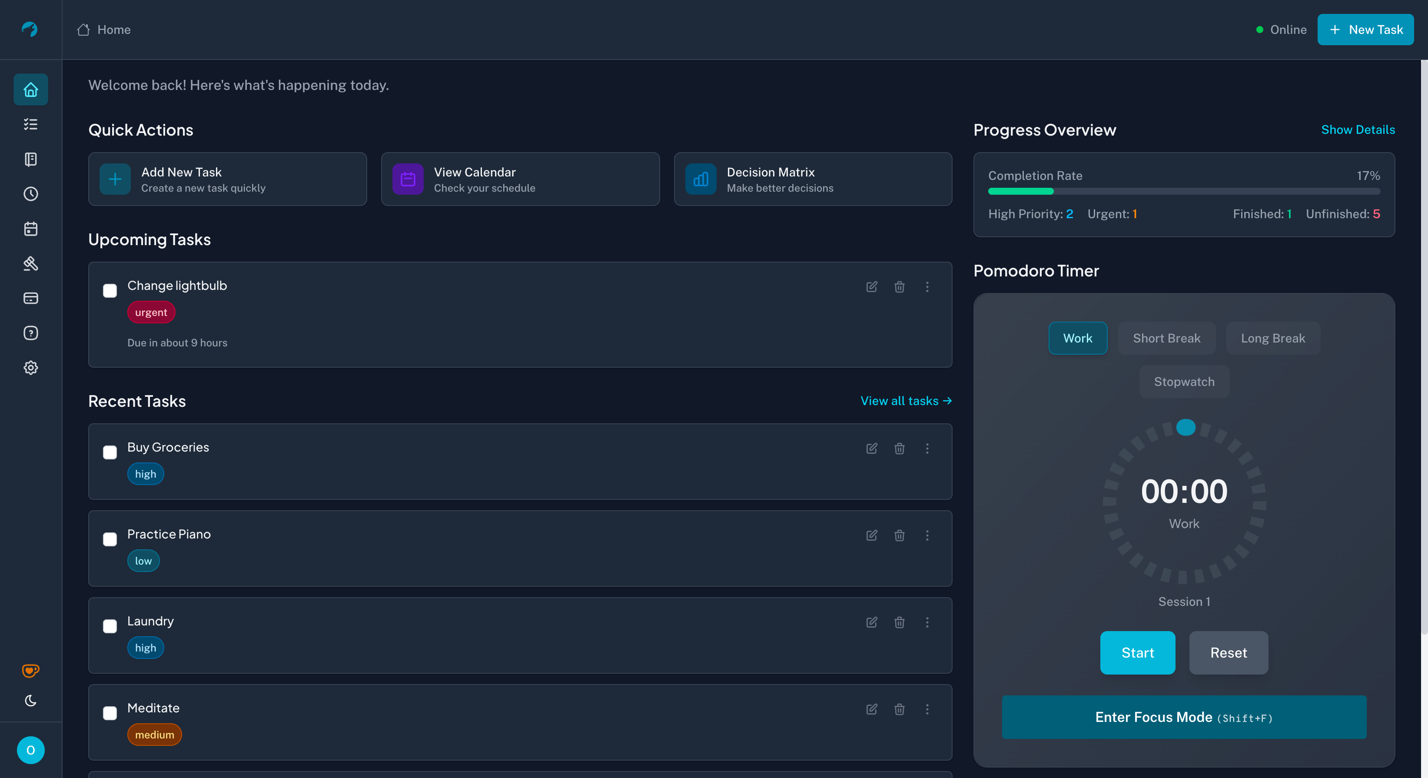Click the 'Due in about 9 hours' text
1428x778 pixels.
[177, 342]
